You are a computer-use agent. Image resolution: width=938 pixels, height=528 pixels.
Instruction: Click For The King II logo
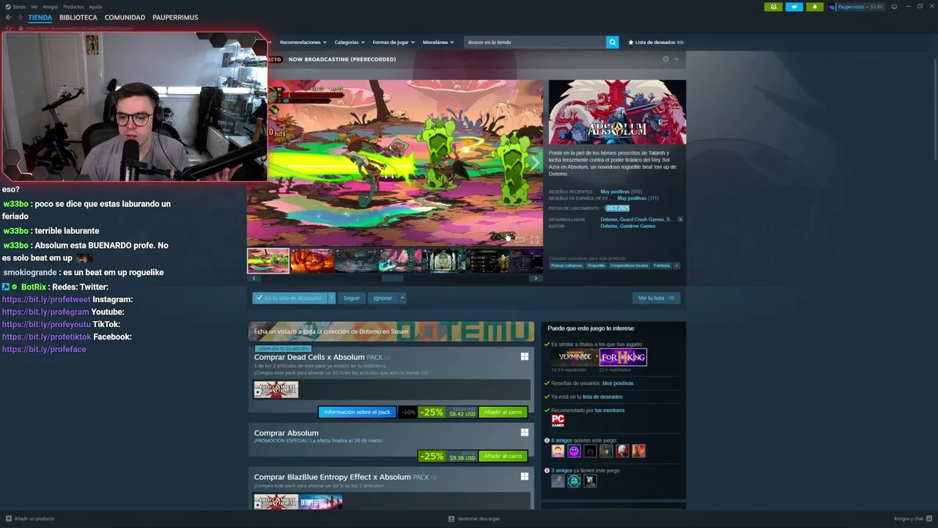pos(624,357)
